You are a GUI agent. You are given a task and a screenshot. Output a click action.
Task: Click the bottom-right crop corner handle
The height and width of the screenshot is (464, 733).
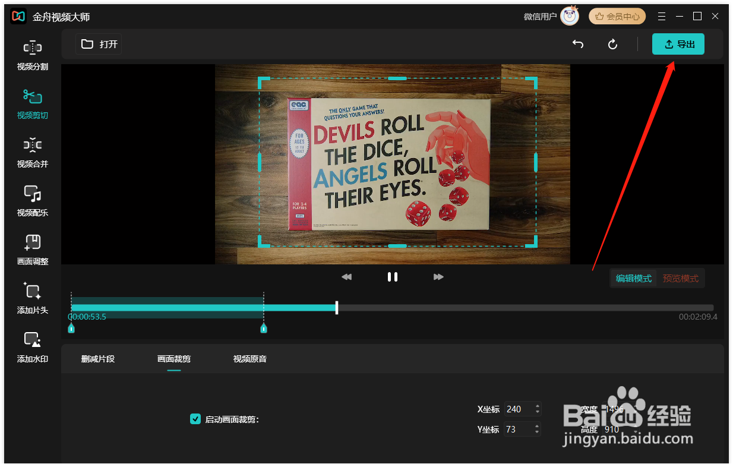coord(532,241)
